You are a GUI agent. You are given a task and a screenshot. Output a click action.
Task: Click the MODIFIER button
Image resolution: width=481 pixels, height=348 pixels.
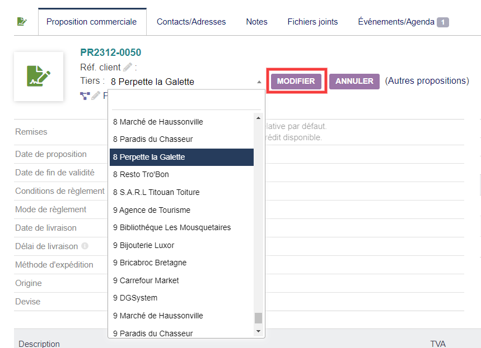coord(296,81)
